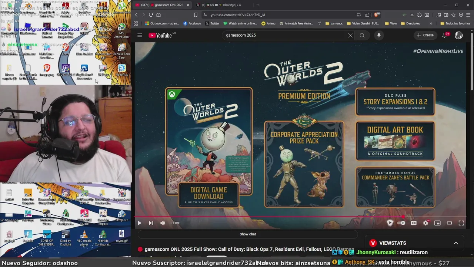Open YouTube account avatar menu
Screen dimensions: 474x267
pyautogui.click(x=458, y=35)
